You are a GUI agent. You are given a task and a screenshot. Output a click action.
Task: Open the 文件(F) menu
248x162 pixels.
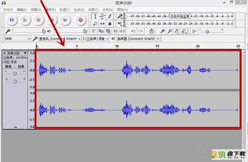(x=8, y=10)
